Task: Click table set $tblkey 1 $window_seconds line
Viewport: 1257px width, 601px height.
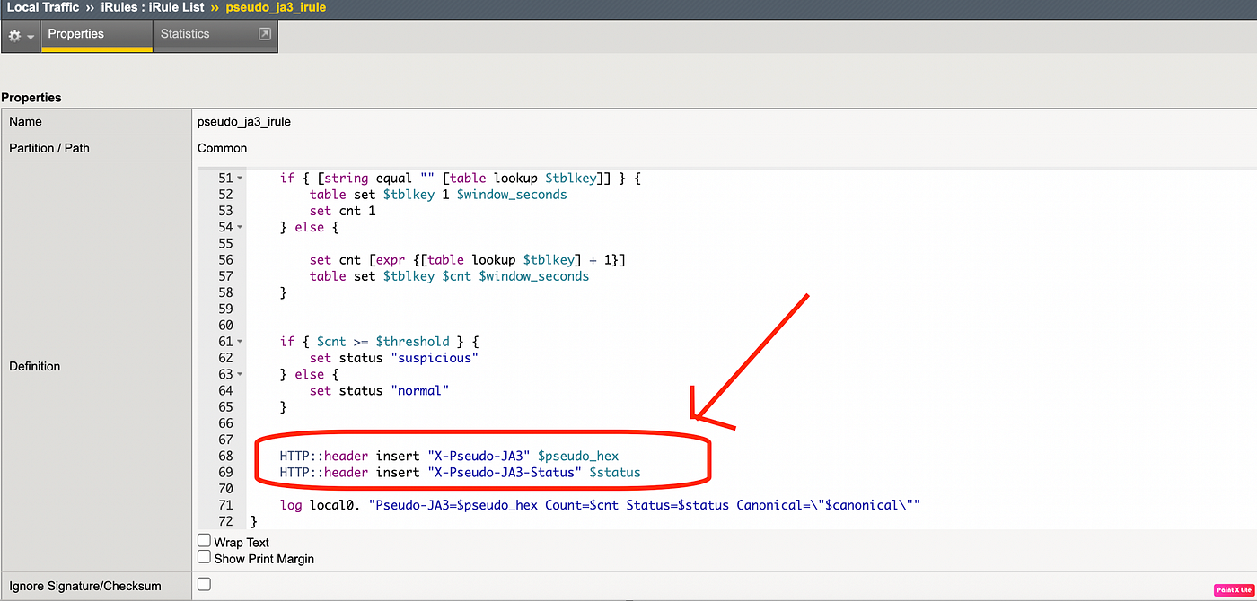Action: (438, 195)
